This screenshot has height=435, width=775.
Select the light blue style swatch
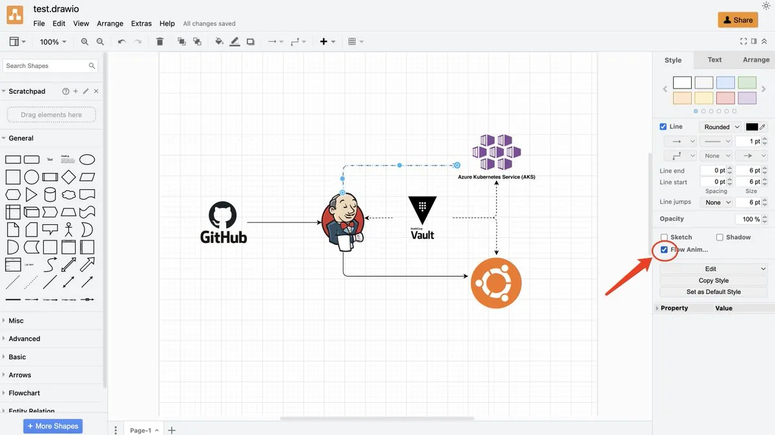(725, 83)
